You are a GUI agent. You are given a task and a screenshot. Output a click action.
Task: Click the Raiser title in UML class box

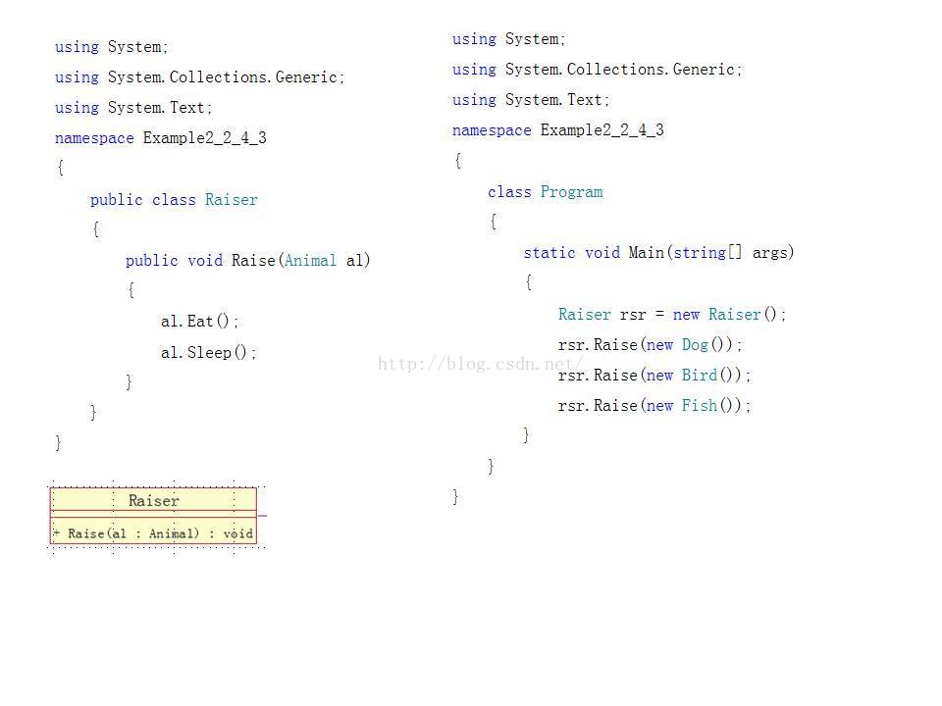154,501
